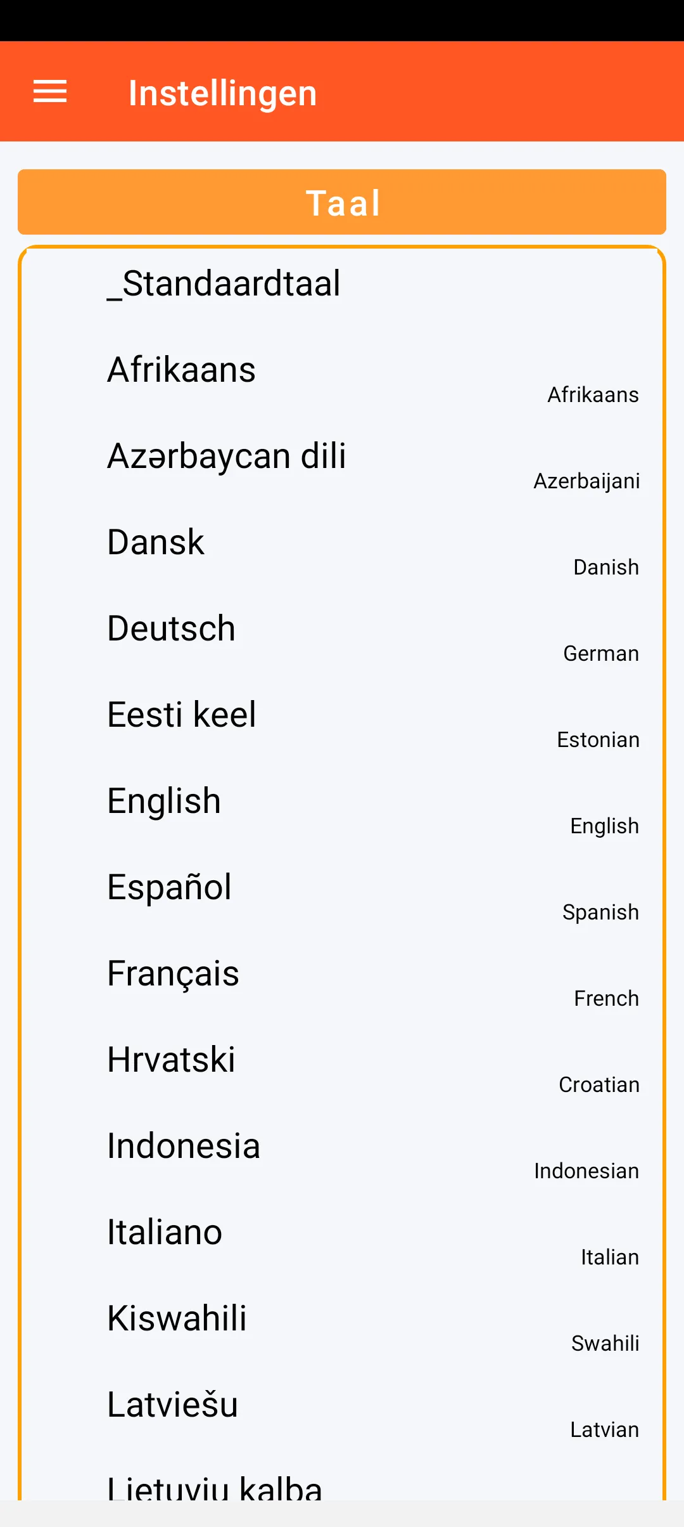Tap the small Swahili subtitle label
This screenshot has width=684, height=1527.
coord(605,1344)
